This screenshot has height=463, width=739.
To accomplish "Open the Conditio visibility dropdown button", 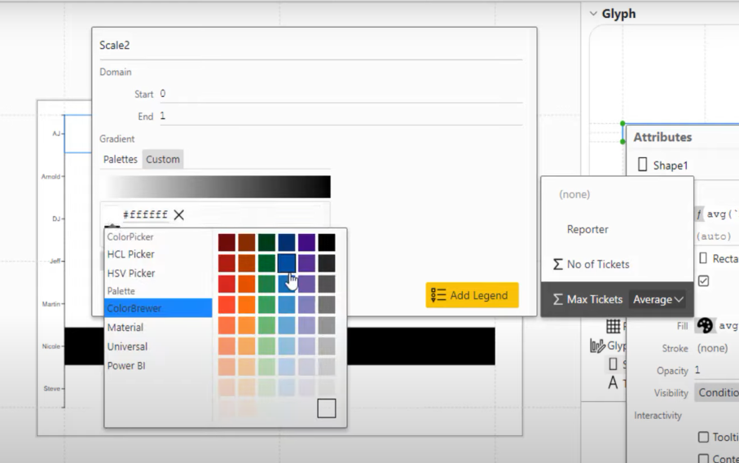I will click(x=716, y=393).
